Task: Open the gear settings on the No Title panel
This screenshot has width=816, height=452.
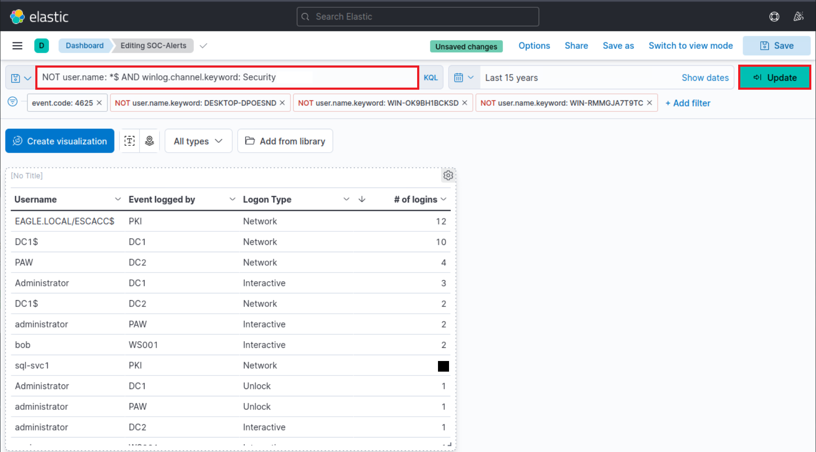Action: pos(448,175)
